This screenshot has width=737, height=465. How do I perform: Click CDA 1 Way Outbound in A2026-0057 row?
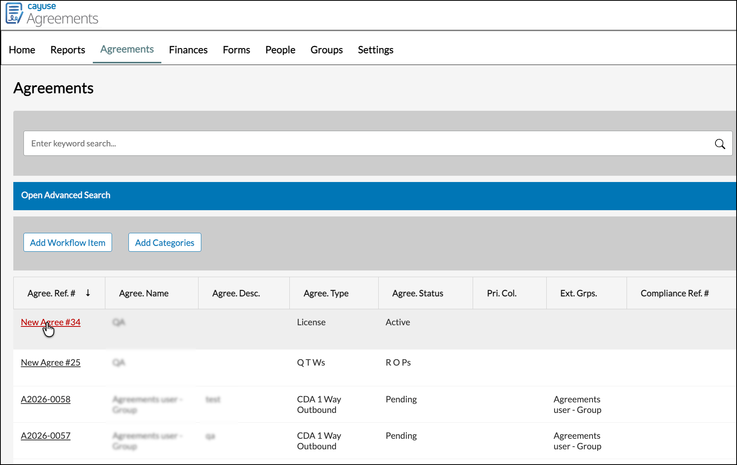pos(319,441)
